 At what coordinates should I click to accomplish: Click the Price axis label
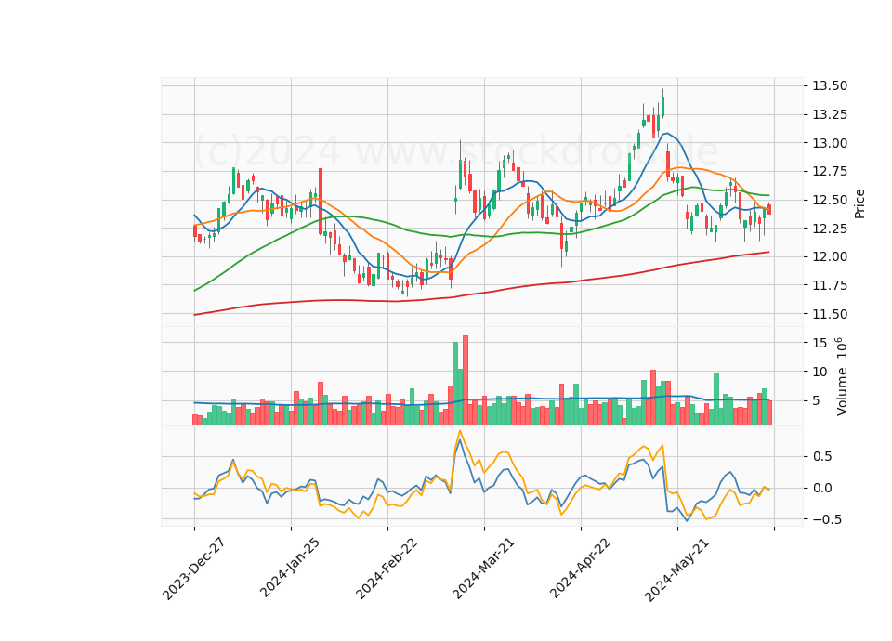coord(859,203)
